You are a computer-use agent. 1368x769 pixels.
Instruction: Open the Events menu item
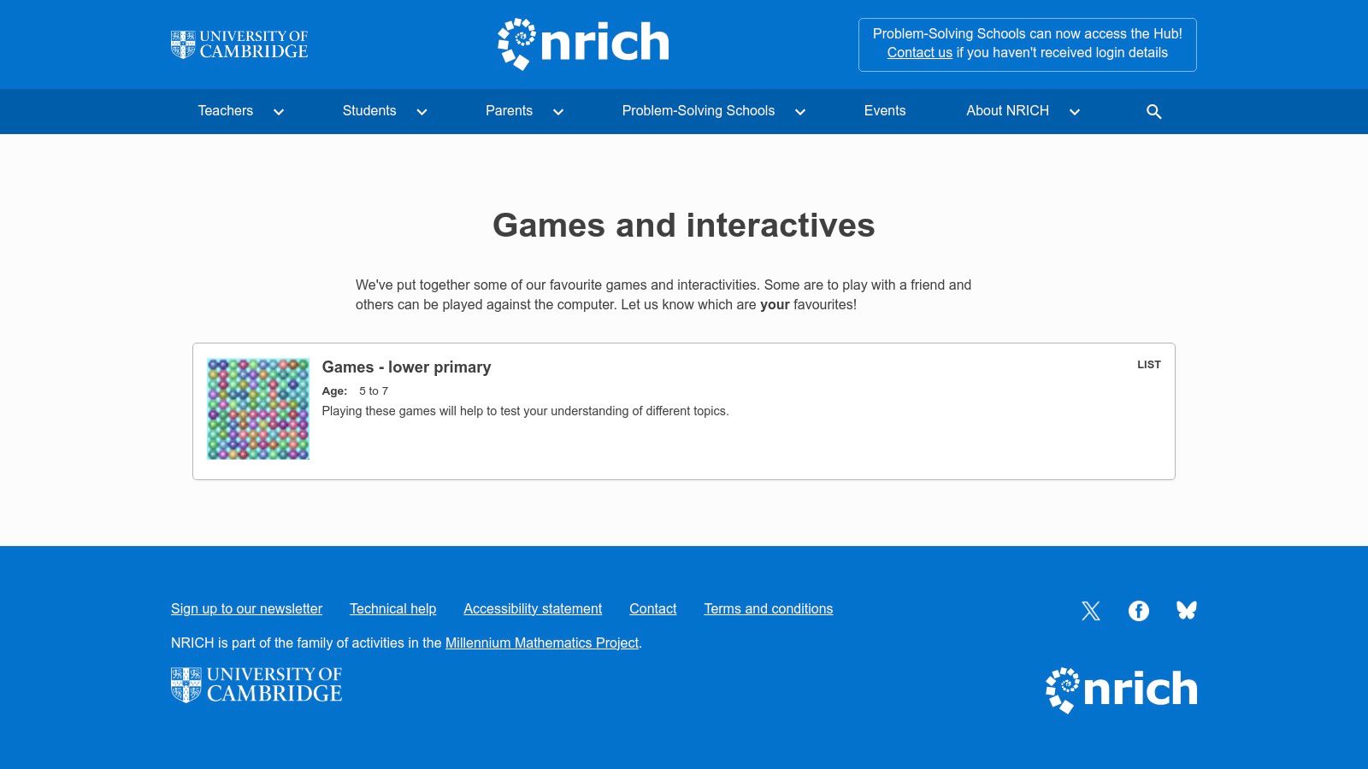(884, 111)
